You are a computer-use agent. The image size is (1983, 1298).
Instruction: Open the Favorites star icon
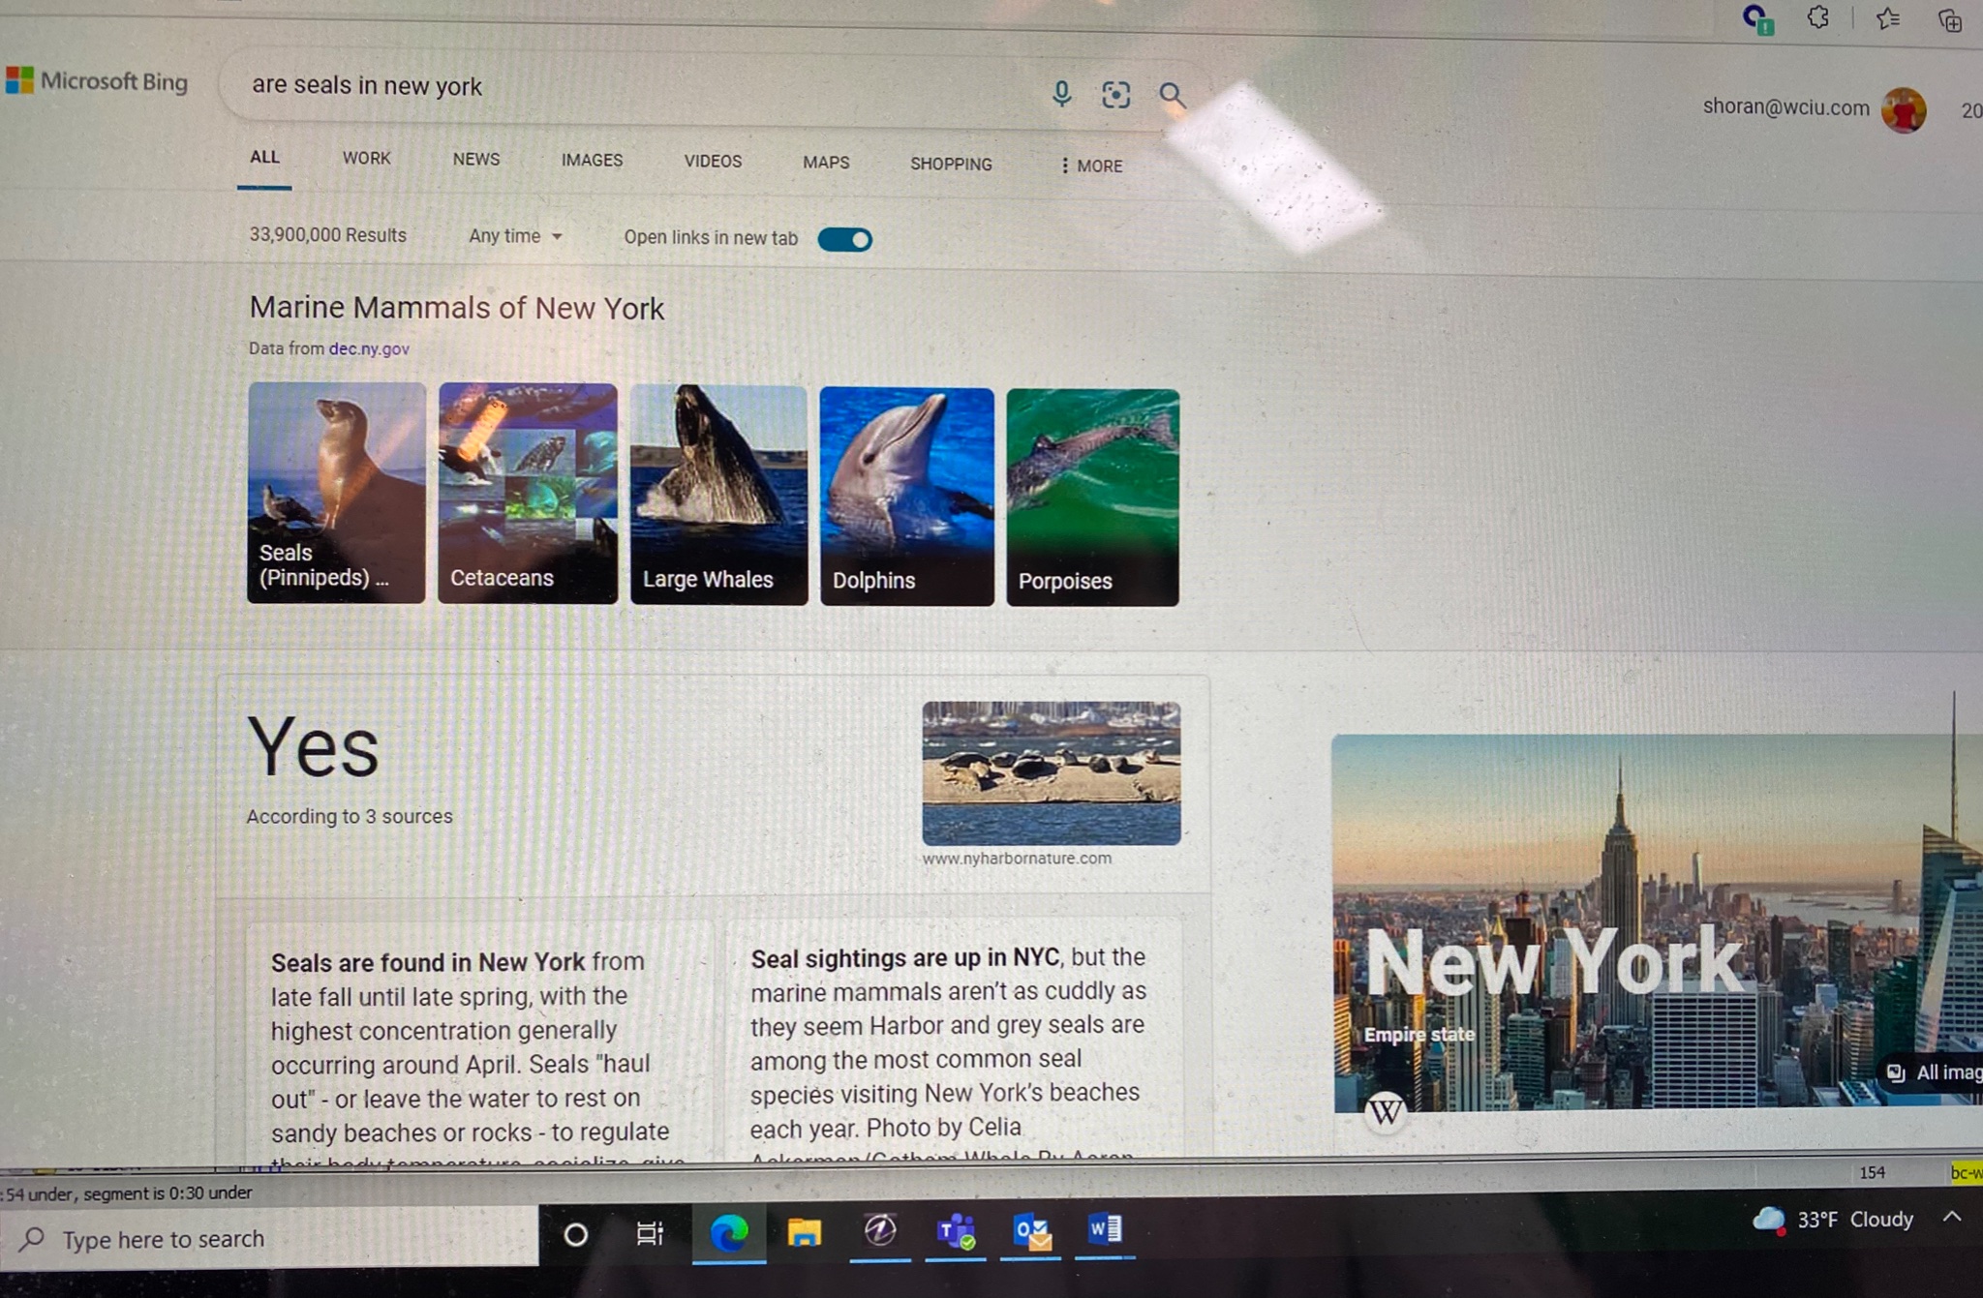point(1887,18)
